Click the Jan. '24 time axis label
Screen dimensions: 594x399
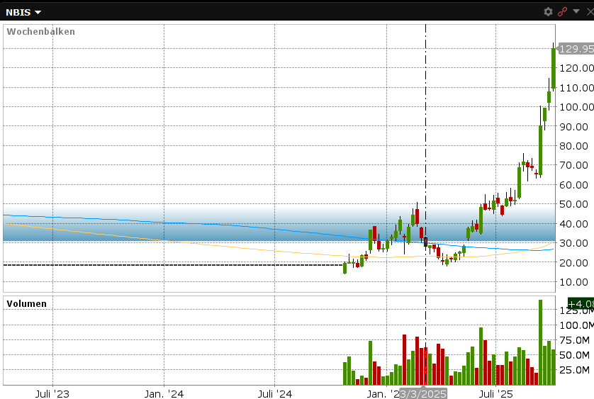pyautogui.click(x=164, y=394)
